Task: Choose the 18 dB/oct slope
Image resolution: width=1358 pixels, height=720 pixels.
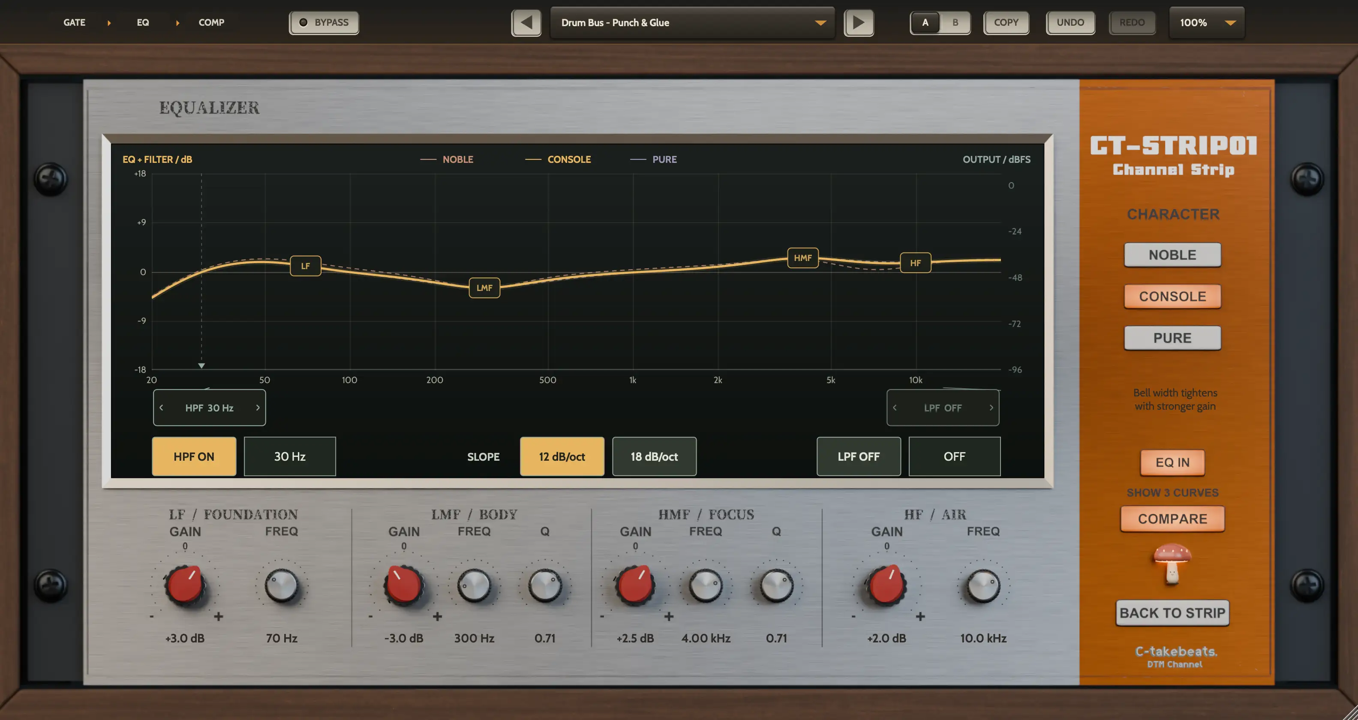Action: tap(654, 456)
